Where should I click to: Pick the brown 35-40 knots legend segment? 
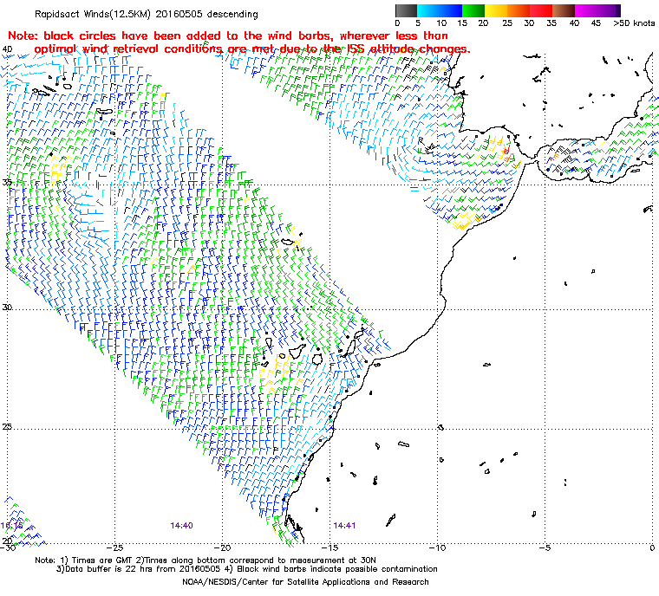564,10
